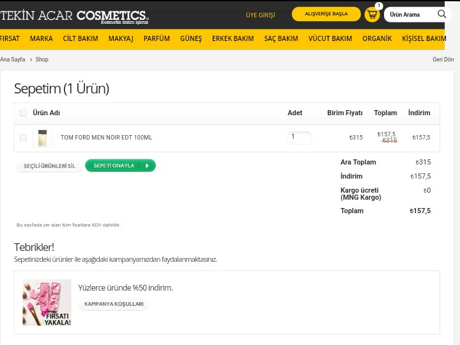
Task: Open the MAKYAJ menu
Action: [121, 38]
